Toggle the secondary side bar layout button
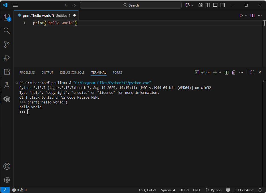This screenshot has height=193, width=266. (223, 5)
